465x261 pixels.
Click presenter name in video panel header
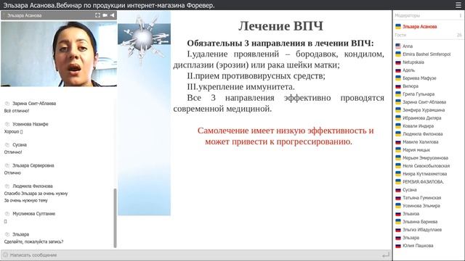pos(24,15)
